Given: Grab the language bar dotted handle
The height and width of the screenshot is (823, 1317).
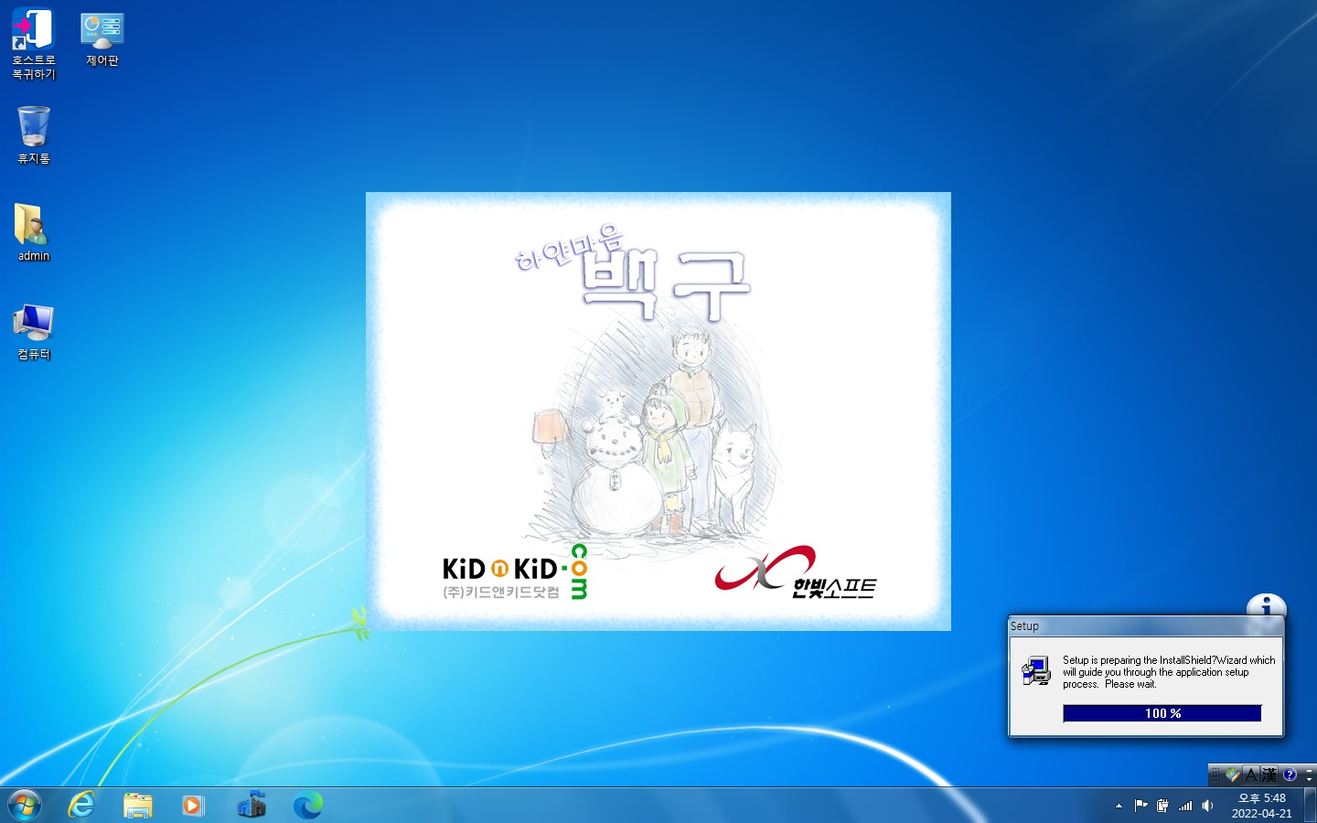Looking at the screenshot, I should tap(1215, 775).
